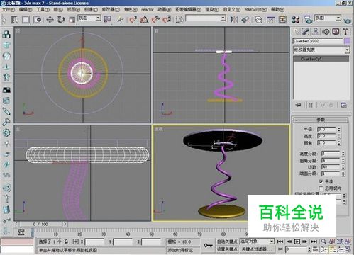Select the Select Object arrow tool
Screen dimensions: 354x255
click(4, 19)
